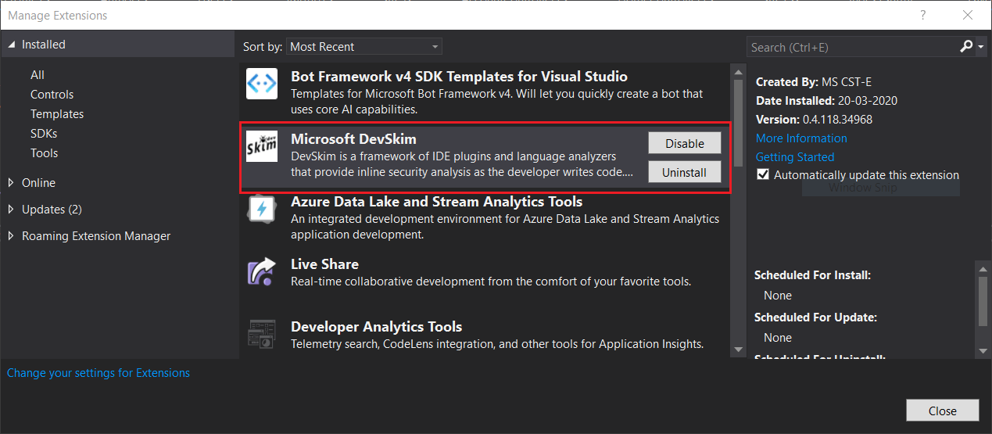Expand the Online category
Viewport: 992px width, 434px height.
click(11, 182)
